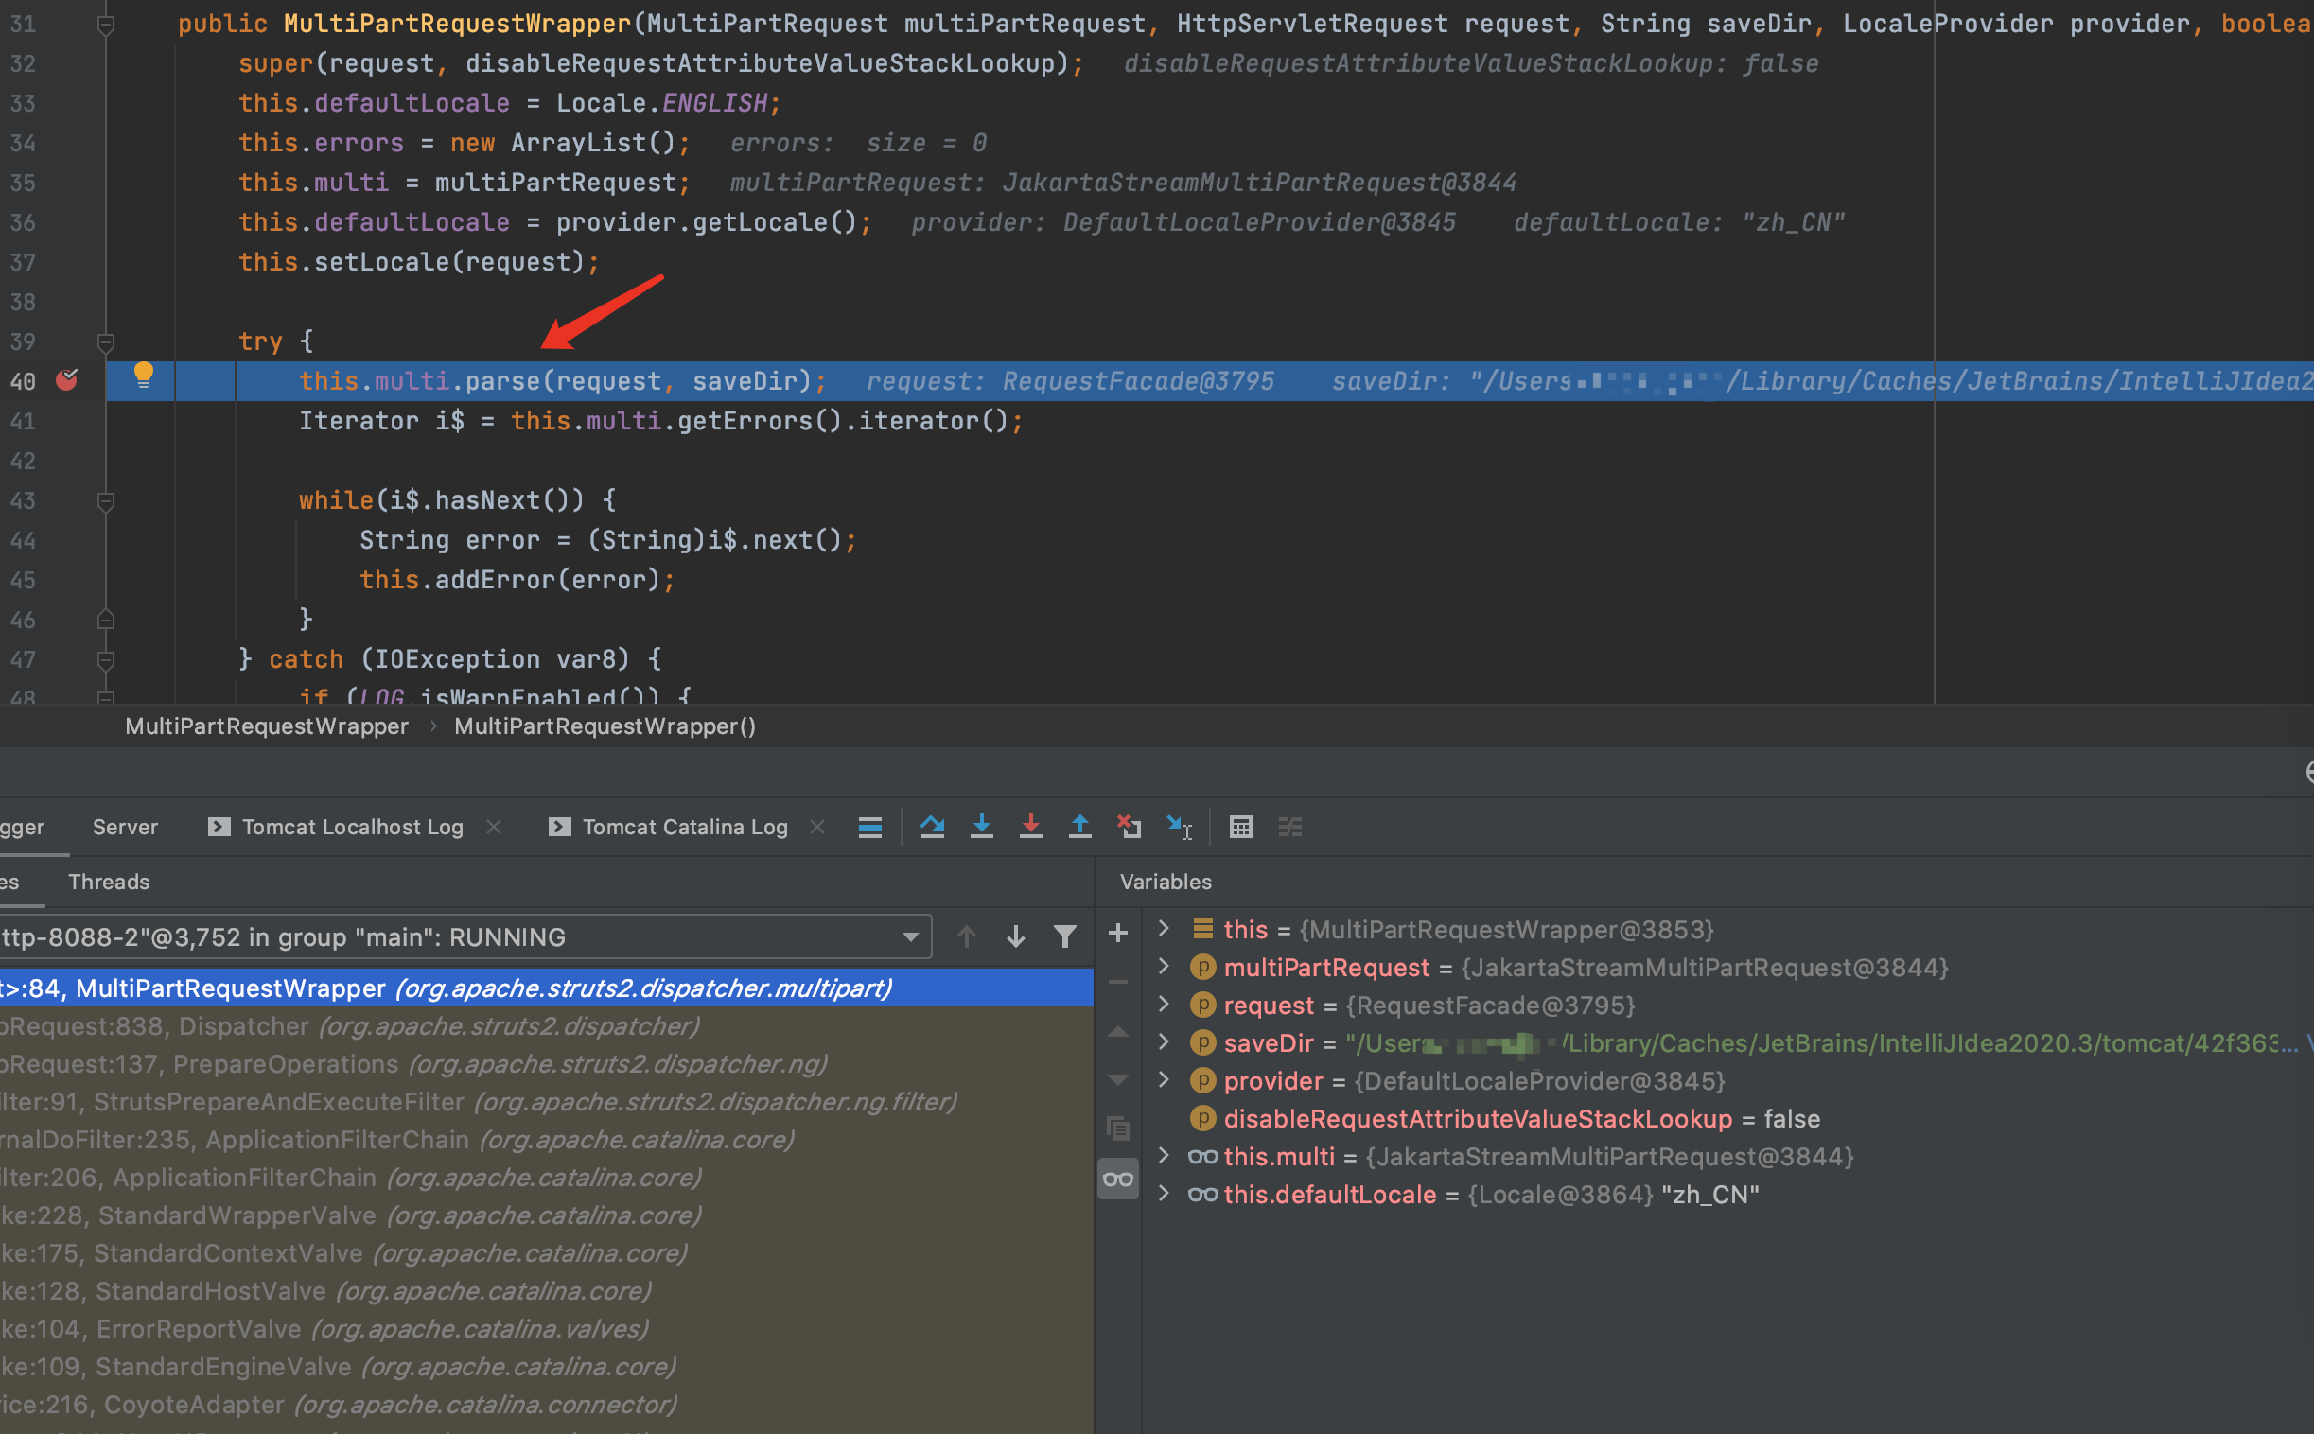Move watch up in Variables sidebar
The height and width of the screenshot is (1434, 2314).
pyautogui.click(x=1118, y=1032)
